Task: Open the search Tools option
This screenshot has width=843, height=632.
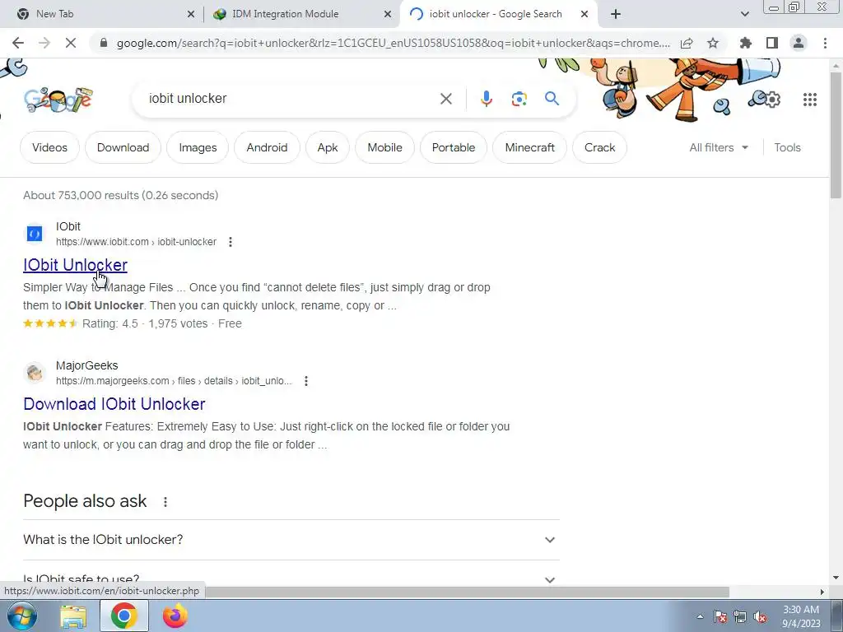Action: coord(787,147)
